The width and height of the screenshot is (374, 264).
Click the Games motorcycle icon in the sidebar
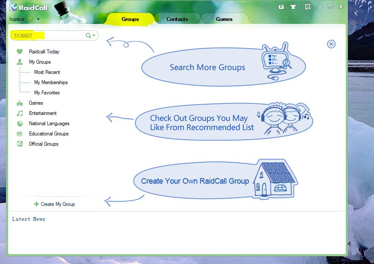(20, 103)
